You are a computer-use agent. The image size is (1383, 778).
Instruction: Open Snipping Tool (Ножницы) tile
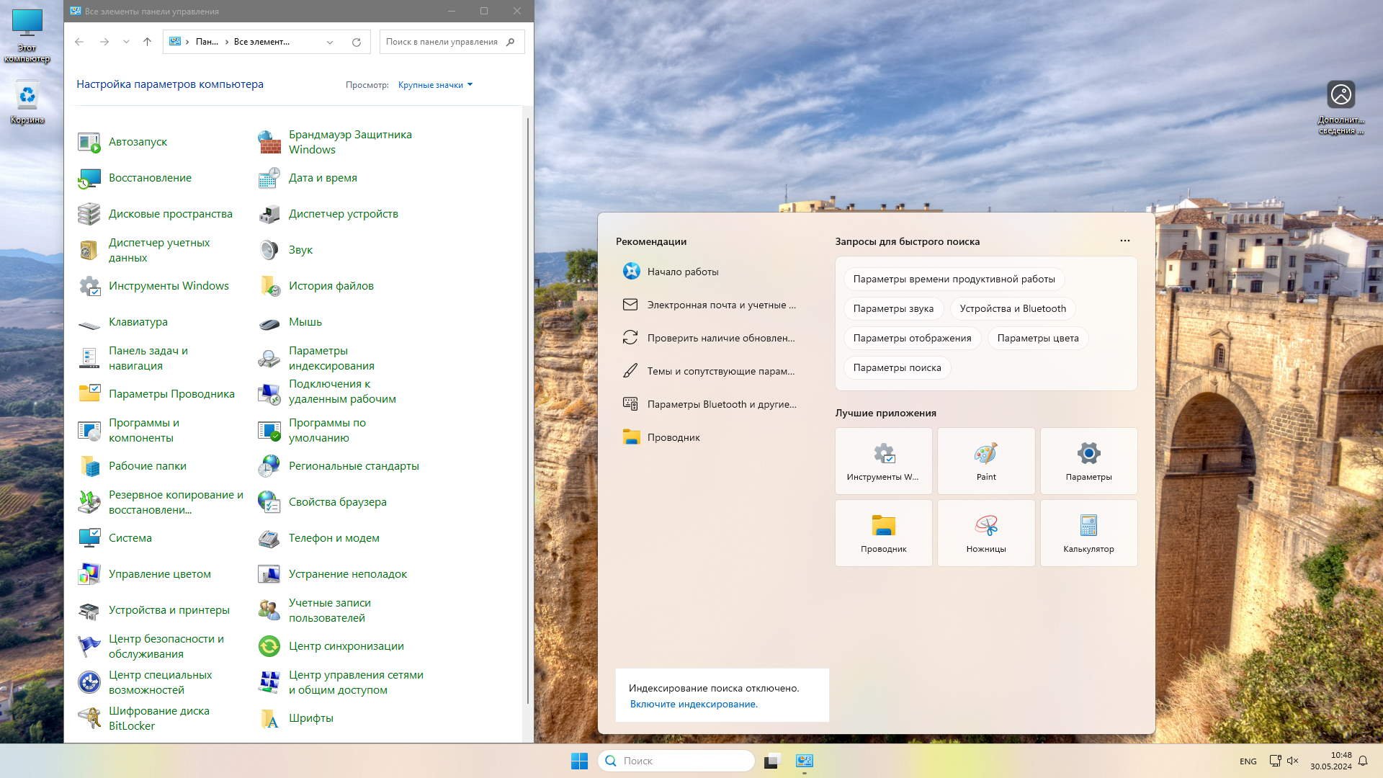pos(985,533)
